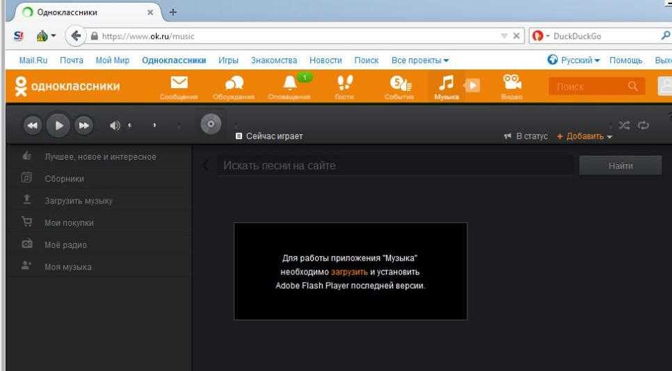Expand the Русский language dropdown
This screenshot has width=672, height=371.
[x=574, y=60]
